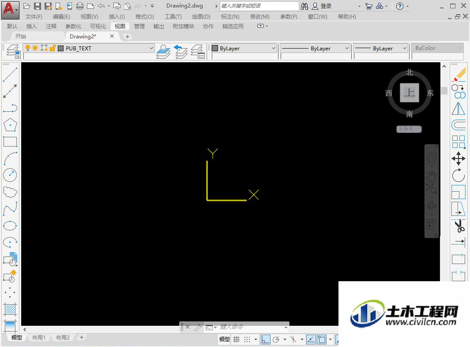470x347 pixels.
Task: Toggle Ortho mode in status bar
Action: 265,339
